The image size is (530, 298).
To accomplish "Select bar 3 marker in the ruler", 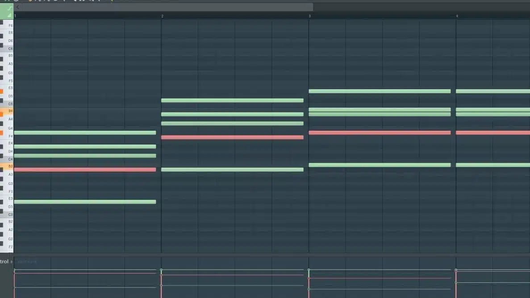I will click(x=309, y=16).
